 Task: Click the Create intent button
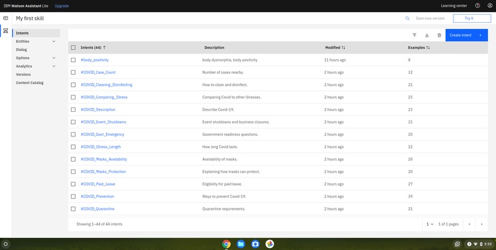pyautogui.click(x=466, y=35)
